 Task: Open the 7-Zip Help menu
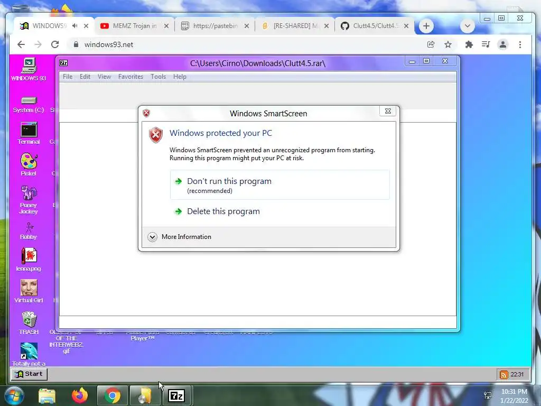[180, 77]
